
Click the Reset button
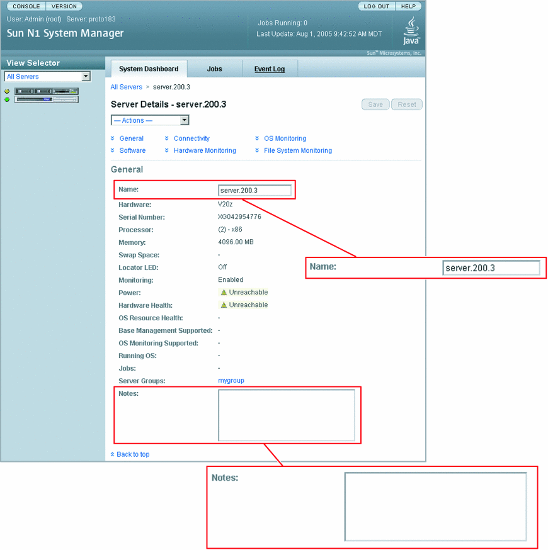(407, 104)
